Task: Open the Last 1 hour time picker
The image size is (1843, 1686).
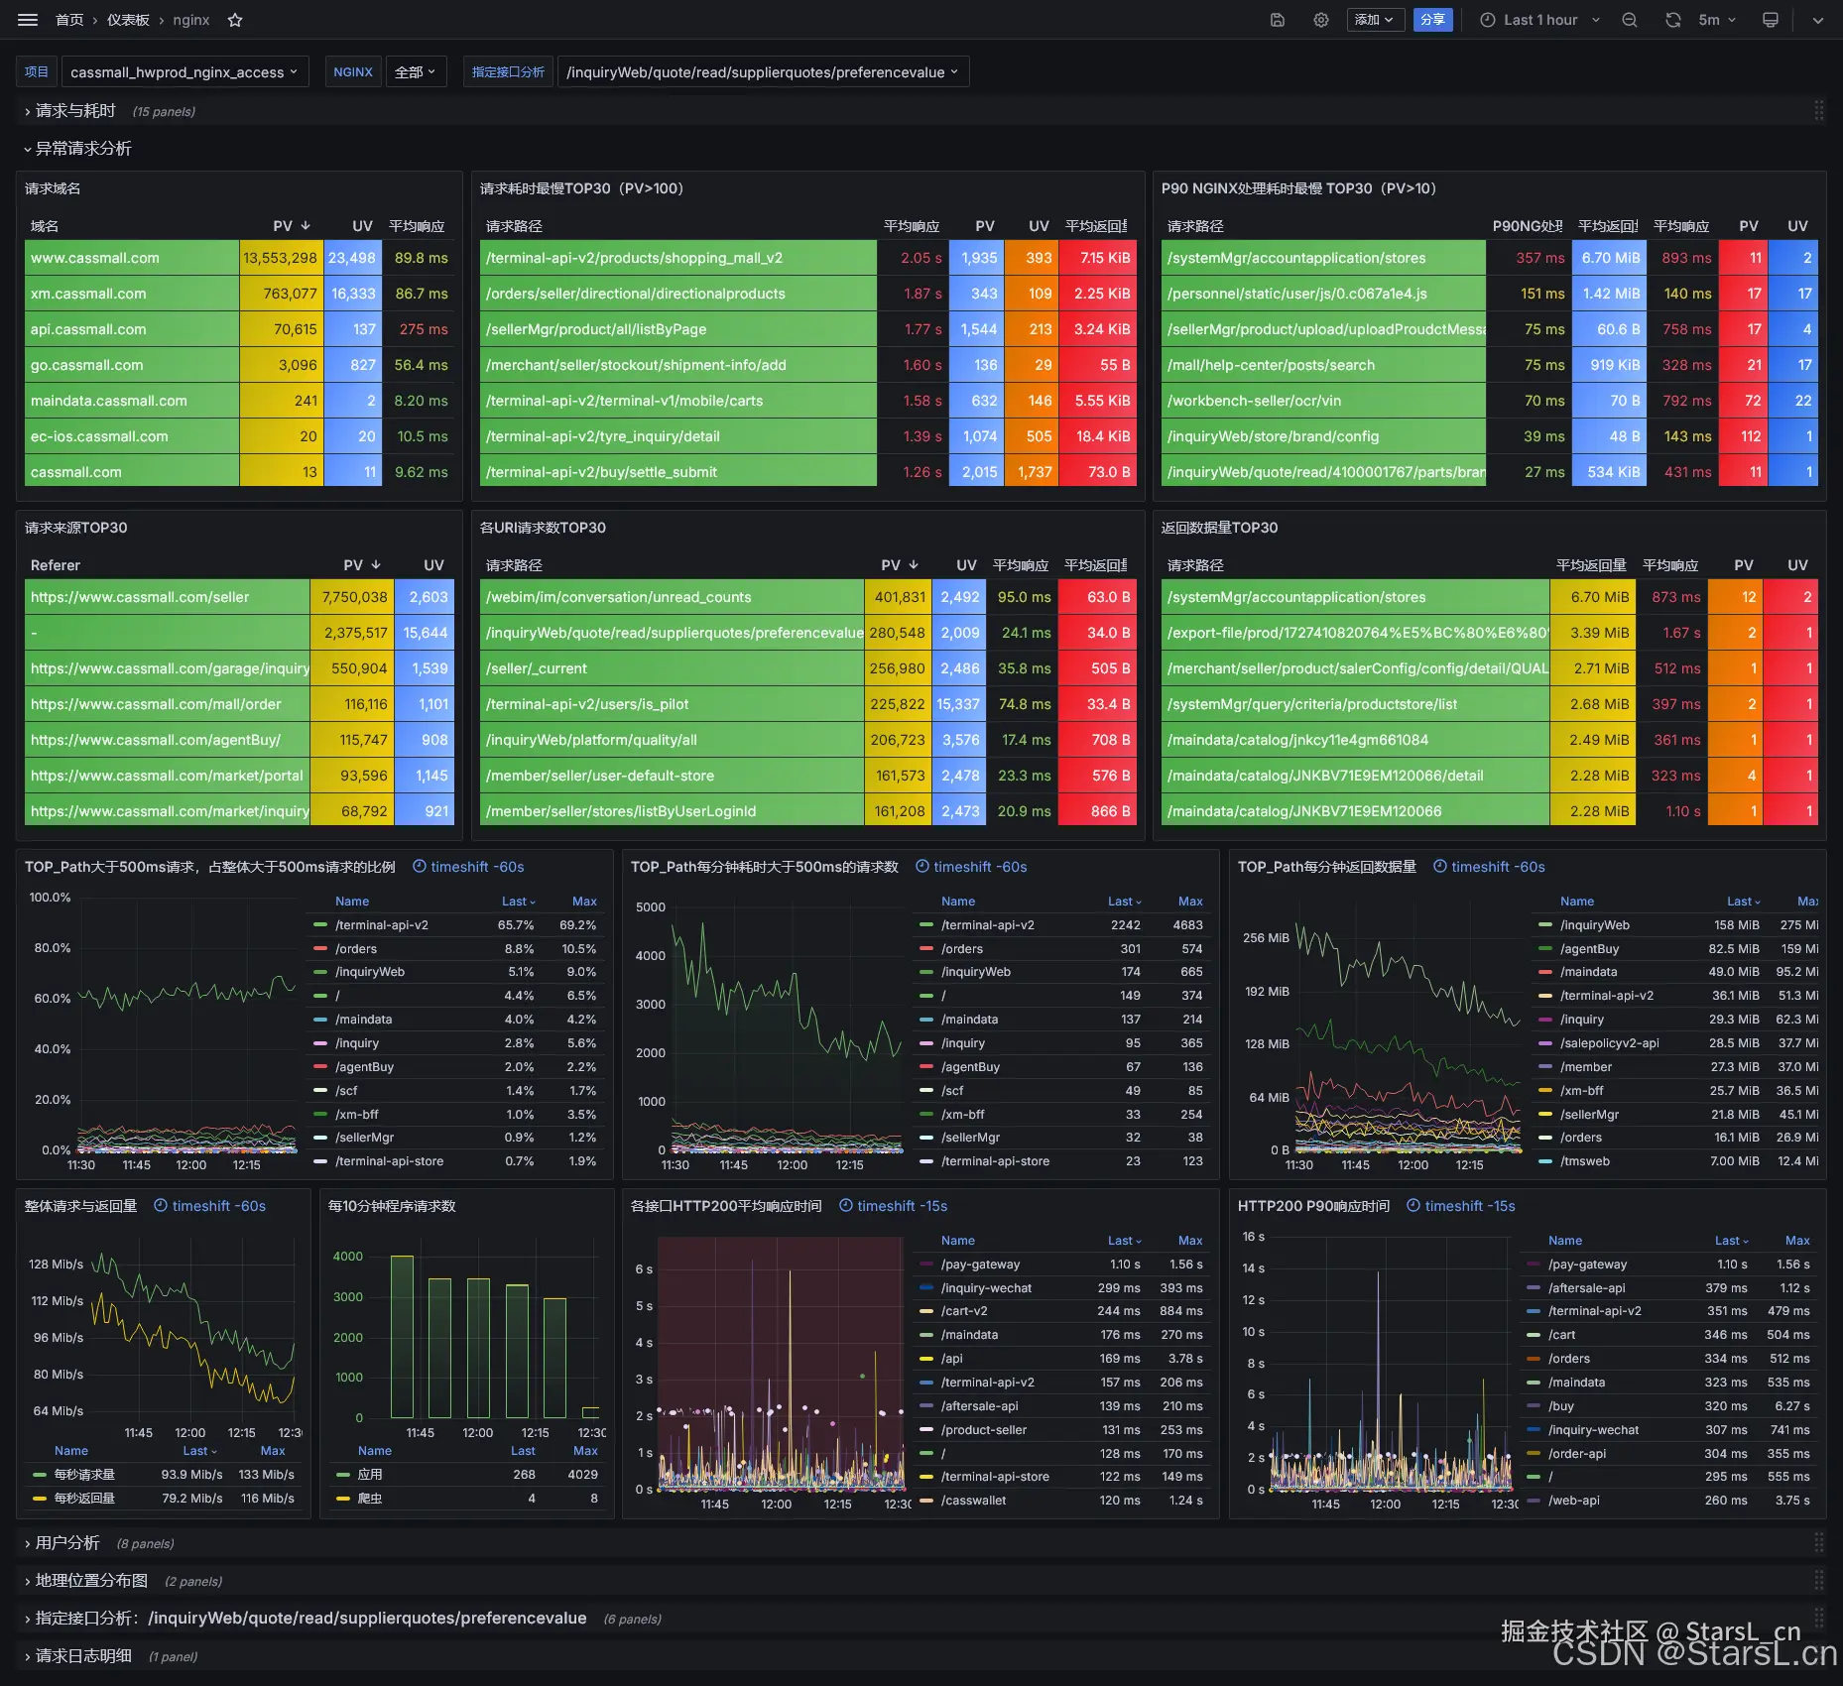Action: pos(1539,20)
